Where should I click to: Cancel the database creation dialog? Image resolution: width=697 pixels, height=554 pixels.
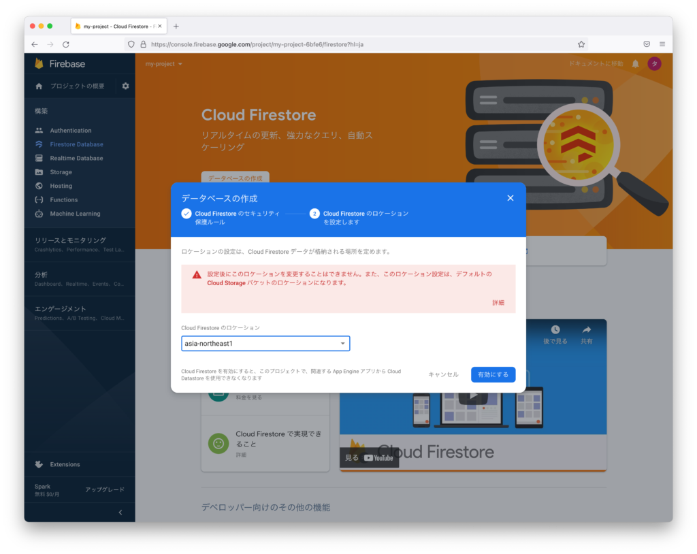pos(443,374)
